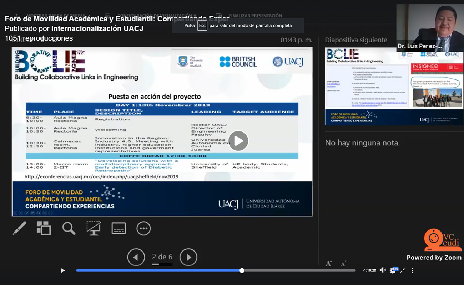The height and width of the screenshot is (285, 464).
Task: Click the 'Diapositiva siguiente' label
Action: [x=356, y=40]
